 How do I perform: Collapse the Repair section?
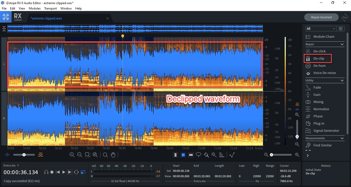342,44
